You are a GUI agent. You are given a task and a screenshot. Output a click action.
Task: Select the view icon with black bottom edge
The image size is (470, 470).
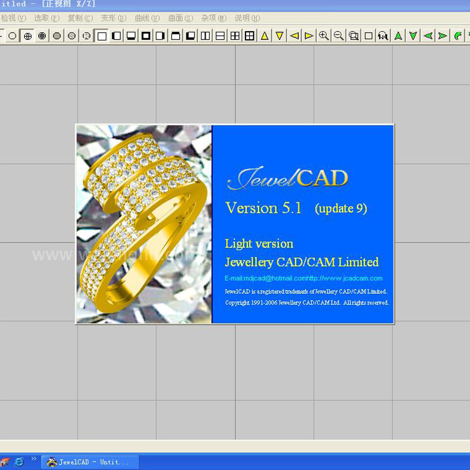click(x=131, y=36)
